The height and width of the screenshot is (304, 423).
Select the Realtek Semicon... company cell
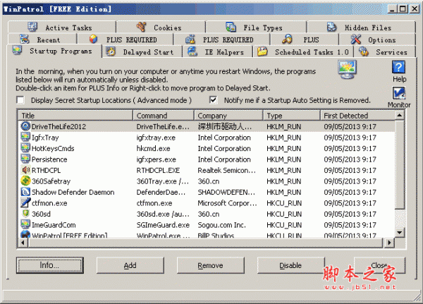click(226, 171)
